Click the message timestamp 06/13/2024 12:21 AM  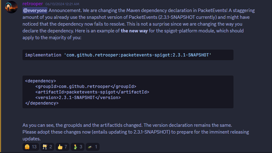[x=62, y=4]
